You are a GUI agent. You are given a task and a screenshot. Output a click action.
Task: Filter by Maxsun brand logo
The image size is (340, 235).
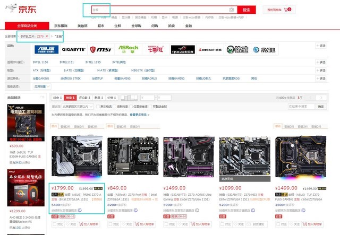[237, 49]
